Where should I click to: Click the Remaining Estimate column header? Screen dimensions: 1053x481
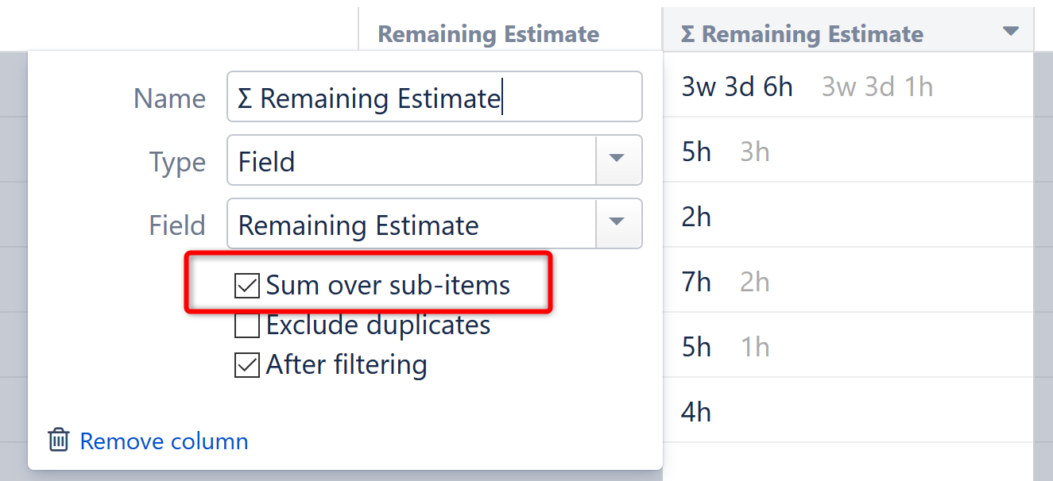[x=489, y=34]
